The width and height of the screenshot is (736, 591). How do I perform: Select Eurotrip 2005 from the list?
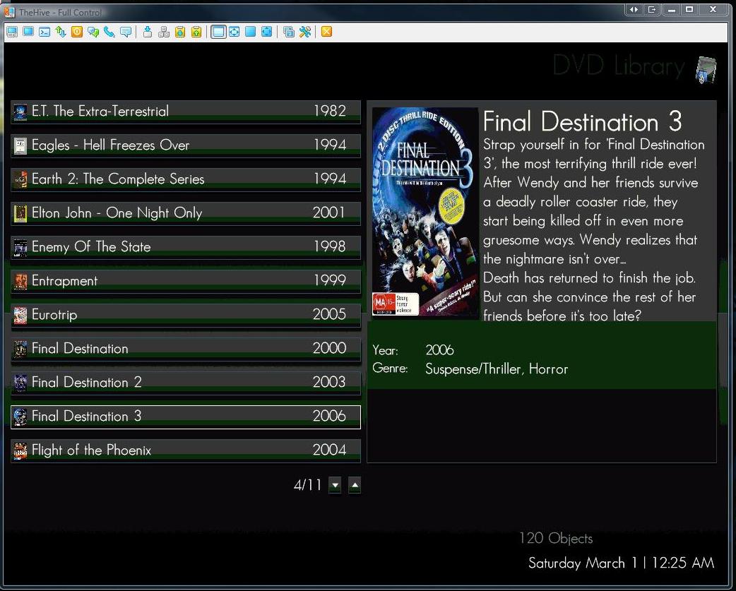186,315
